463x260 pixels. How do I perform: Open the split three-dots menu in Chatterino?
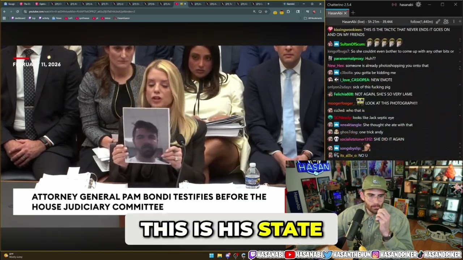454,22
